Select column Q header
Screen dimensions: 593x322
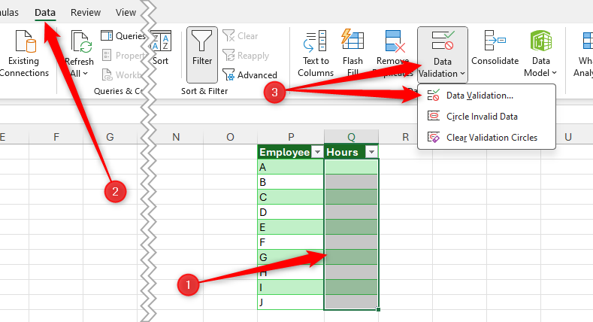click(351, 137)
